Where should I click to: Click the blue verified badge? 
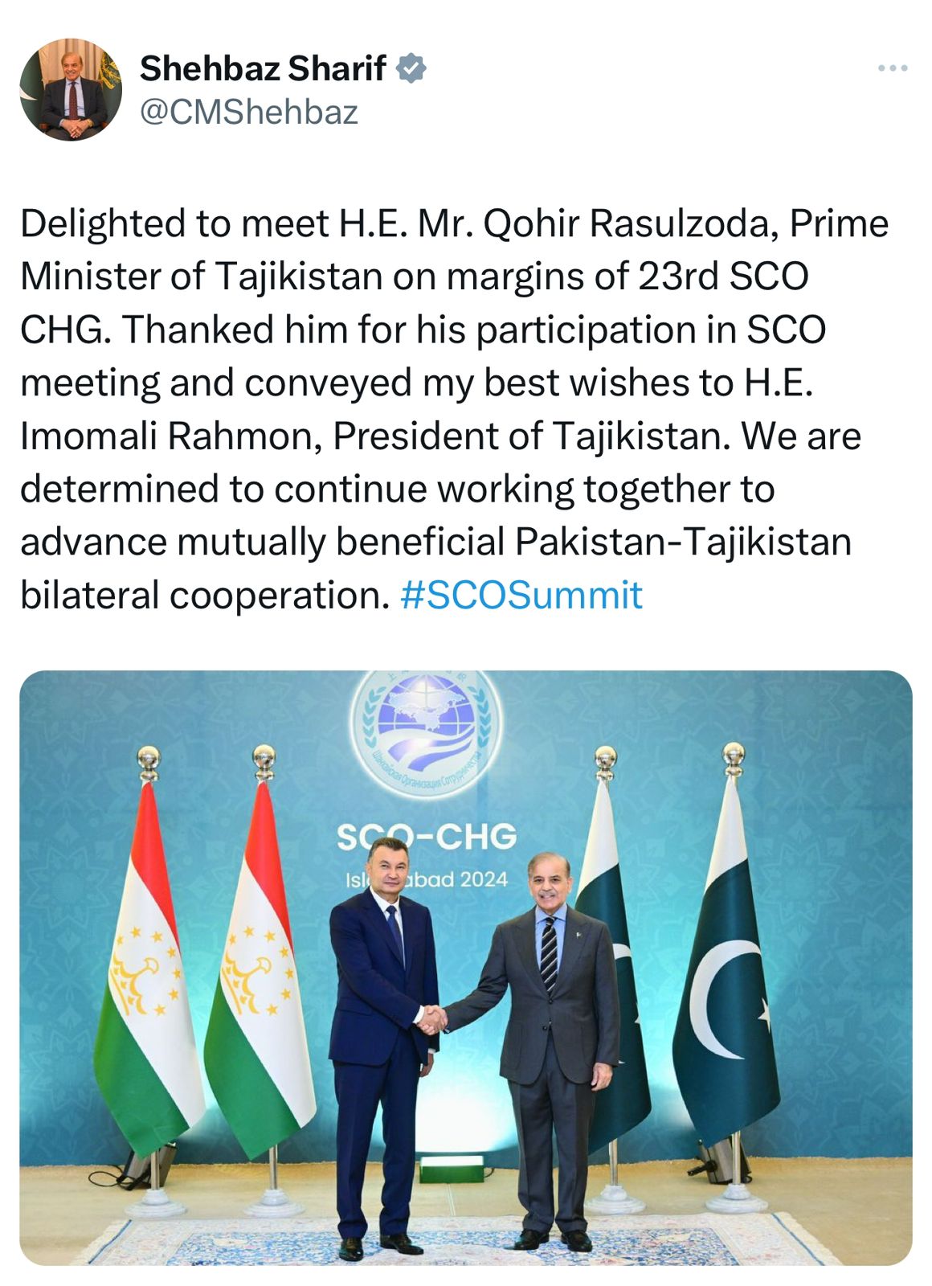(x=411, y=69)
